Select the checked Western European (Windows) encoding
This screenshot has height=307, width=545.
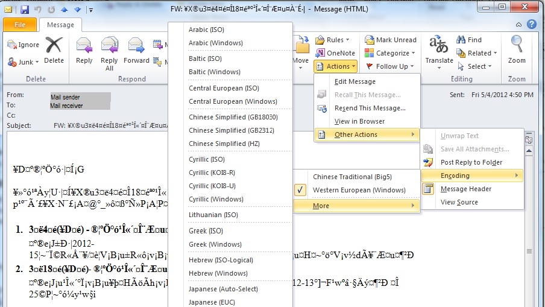click(x=359, y=190)
